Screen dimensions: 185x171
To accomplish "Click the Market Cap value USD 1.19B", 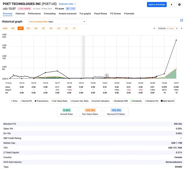I will 177,143.
